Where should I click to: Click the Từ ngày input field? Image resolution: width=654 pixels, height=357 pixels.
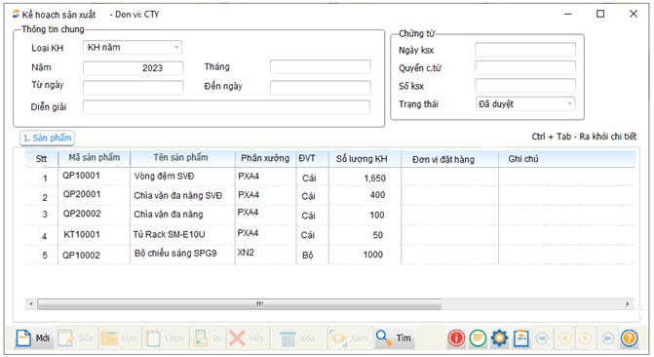tap(134, 87)
